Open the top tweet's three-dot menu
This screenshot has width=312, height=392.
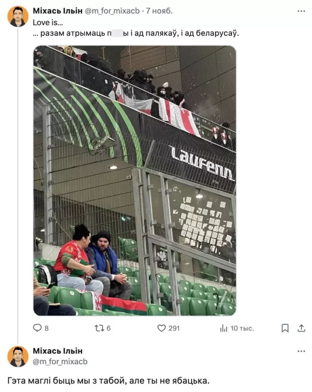click(301, 11)
